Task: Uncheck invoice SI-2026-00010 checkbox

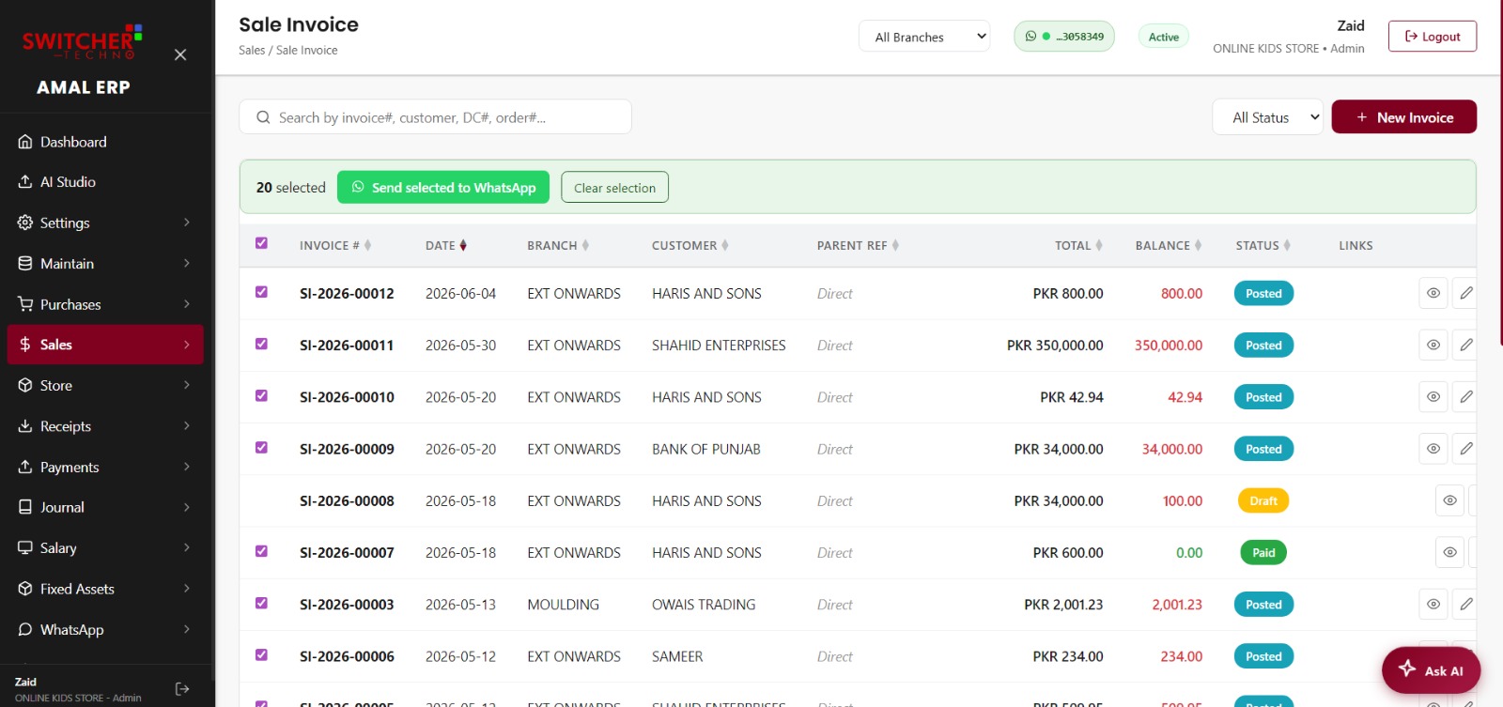Action: pos(261,395)
